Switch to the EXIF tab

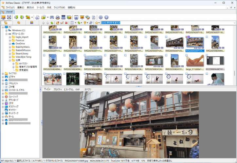point(78,89)
